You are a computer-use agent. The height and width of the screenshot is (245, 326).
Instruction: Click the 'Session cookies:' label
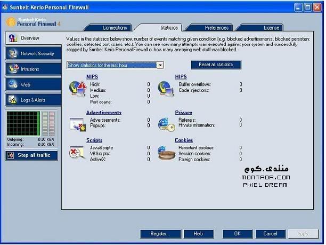(x=194, y=154)
